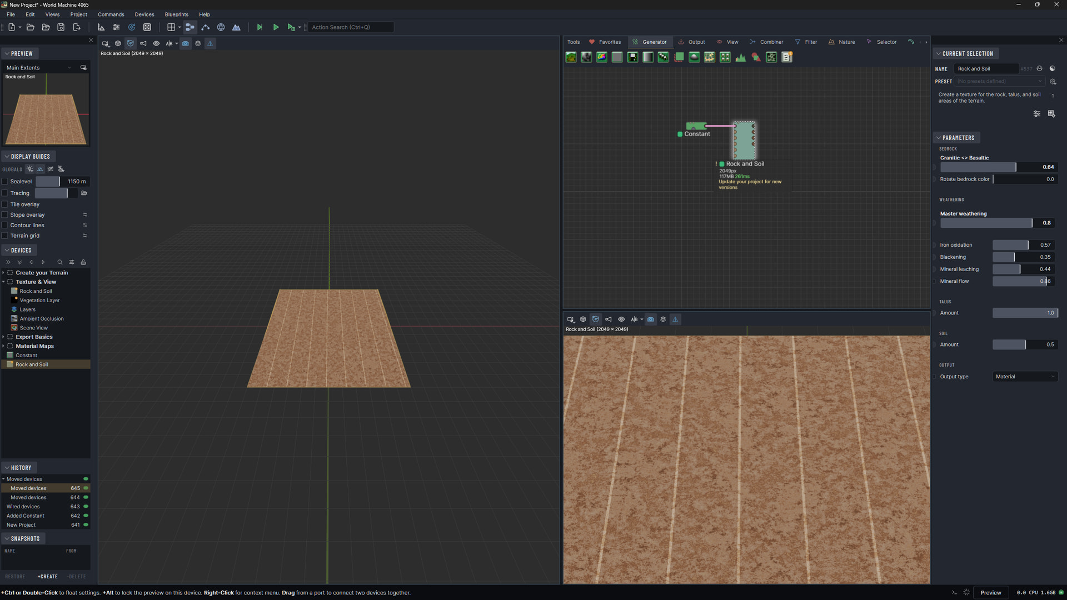
Task: Select the Colorizer rainbow generator icon
Action: (x=602, y=57)
